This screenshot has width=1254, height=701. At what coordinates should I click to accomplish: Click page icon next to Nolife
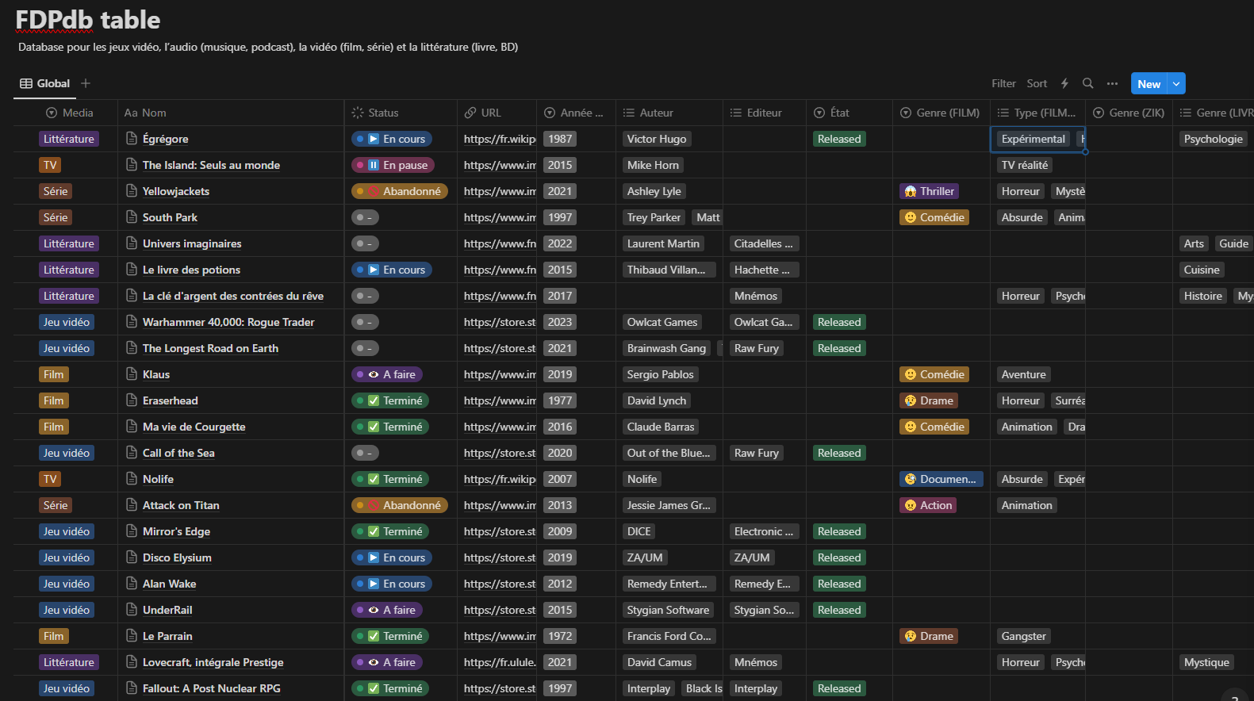[132, 479]
